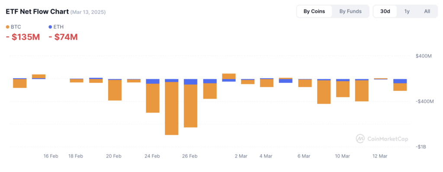Image resolution: width=443 pixels, height=172 pixels.
Task: Click the CoinMarketCap logo watermark
Action: tap(360, 138)
